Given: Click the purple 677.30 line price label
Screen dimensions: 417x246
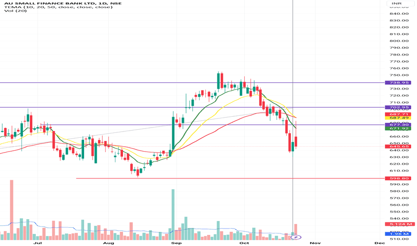Looking at the screenshot, I should click(398, 125).
